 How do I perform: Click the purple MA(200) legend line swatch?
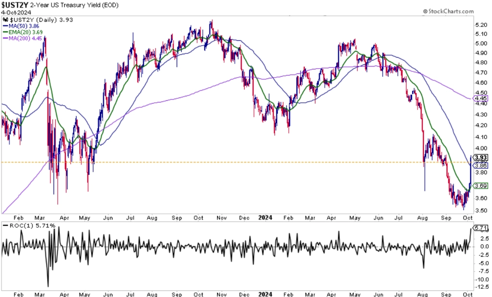click(5, 38)
